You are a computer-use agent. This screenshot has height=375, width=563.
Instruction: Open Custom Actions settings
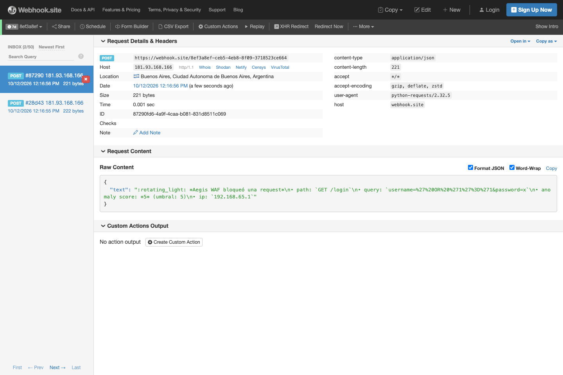pyautogui.click(x=218, y=27)
